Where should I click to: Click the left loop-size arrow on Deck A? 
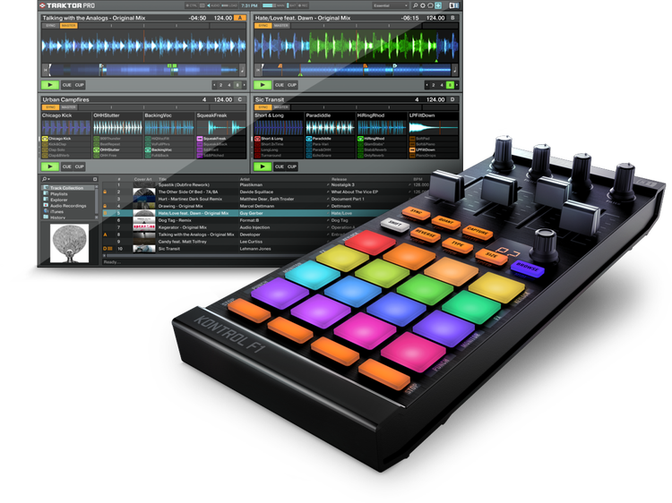coord(214,85)
